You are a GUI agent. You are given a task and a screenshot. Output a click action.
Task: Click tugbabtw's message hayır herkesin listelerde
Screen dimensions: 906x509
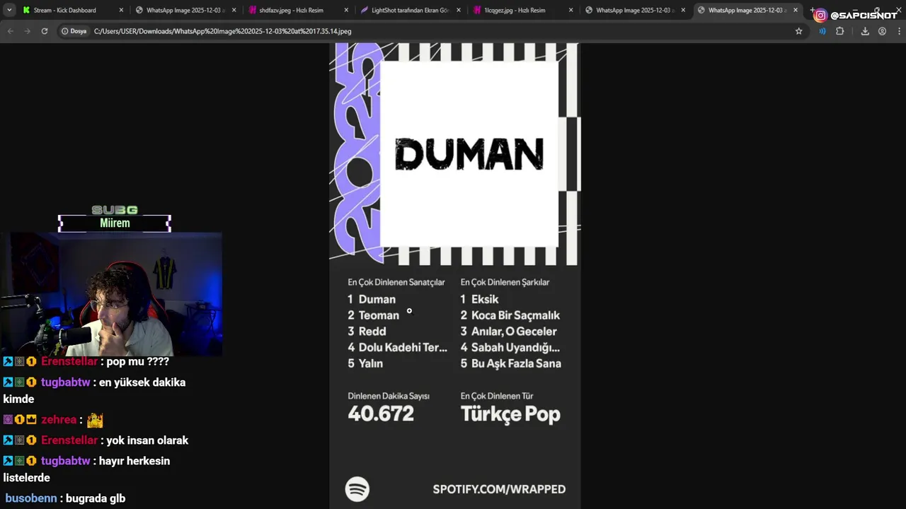86,469
